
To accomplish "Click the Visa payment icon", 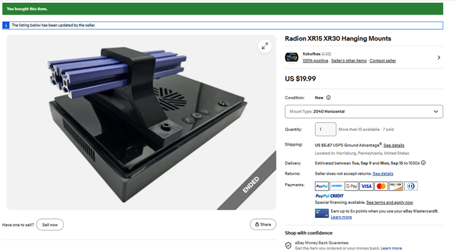I will point(366,186).
